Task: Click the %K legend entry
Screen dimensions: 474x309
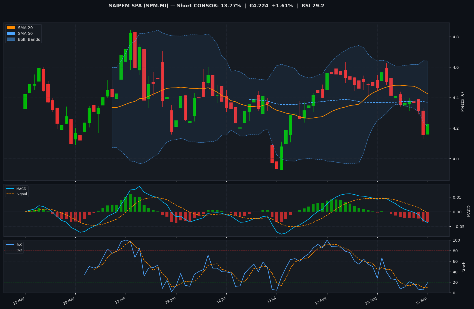Action: tap(14, 245)
